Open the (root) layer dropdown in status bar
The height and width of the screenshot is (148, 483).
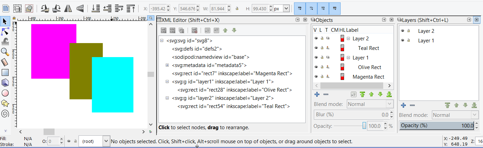click(106, 141)
